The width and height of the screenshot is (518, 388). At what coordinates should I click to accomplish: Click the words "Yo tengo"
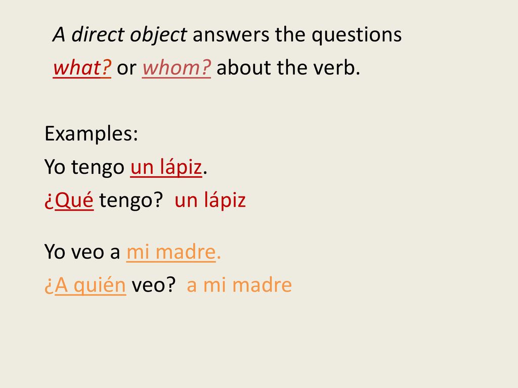[84, 167]
